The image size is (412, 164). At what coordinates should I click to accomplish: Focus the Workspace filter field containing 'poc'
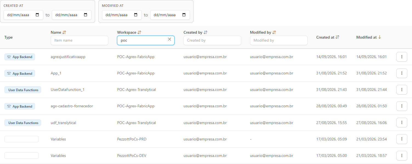[146, 40]
